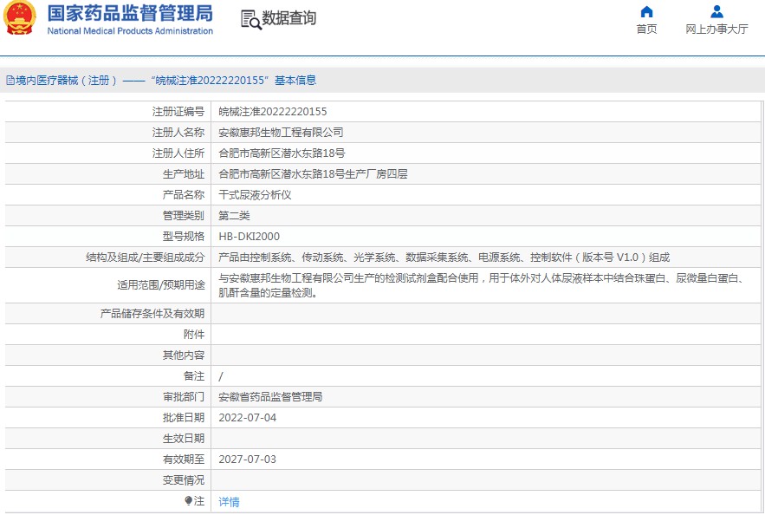Viewport: 765px width, 515px height.
Task: Click the 适用范围/预期用途 label
Action: [160, 285]
